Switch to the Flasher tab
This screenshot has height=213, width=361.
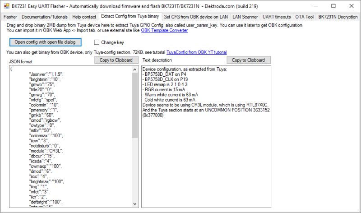click(10, 17)
